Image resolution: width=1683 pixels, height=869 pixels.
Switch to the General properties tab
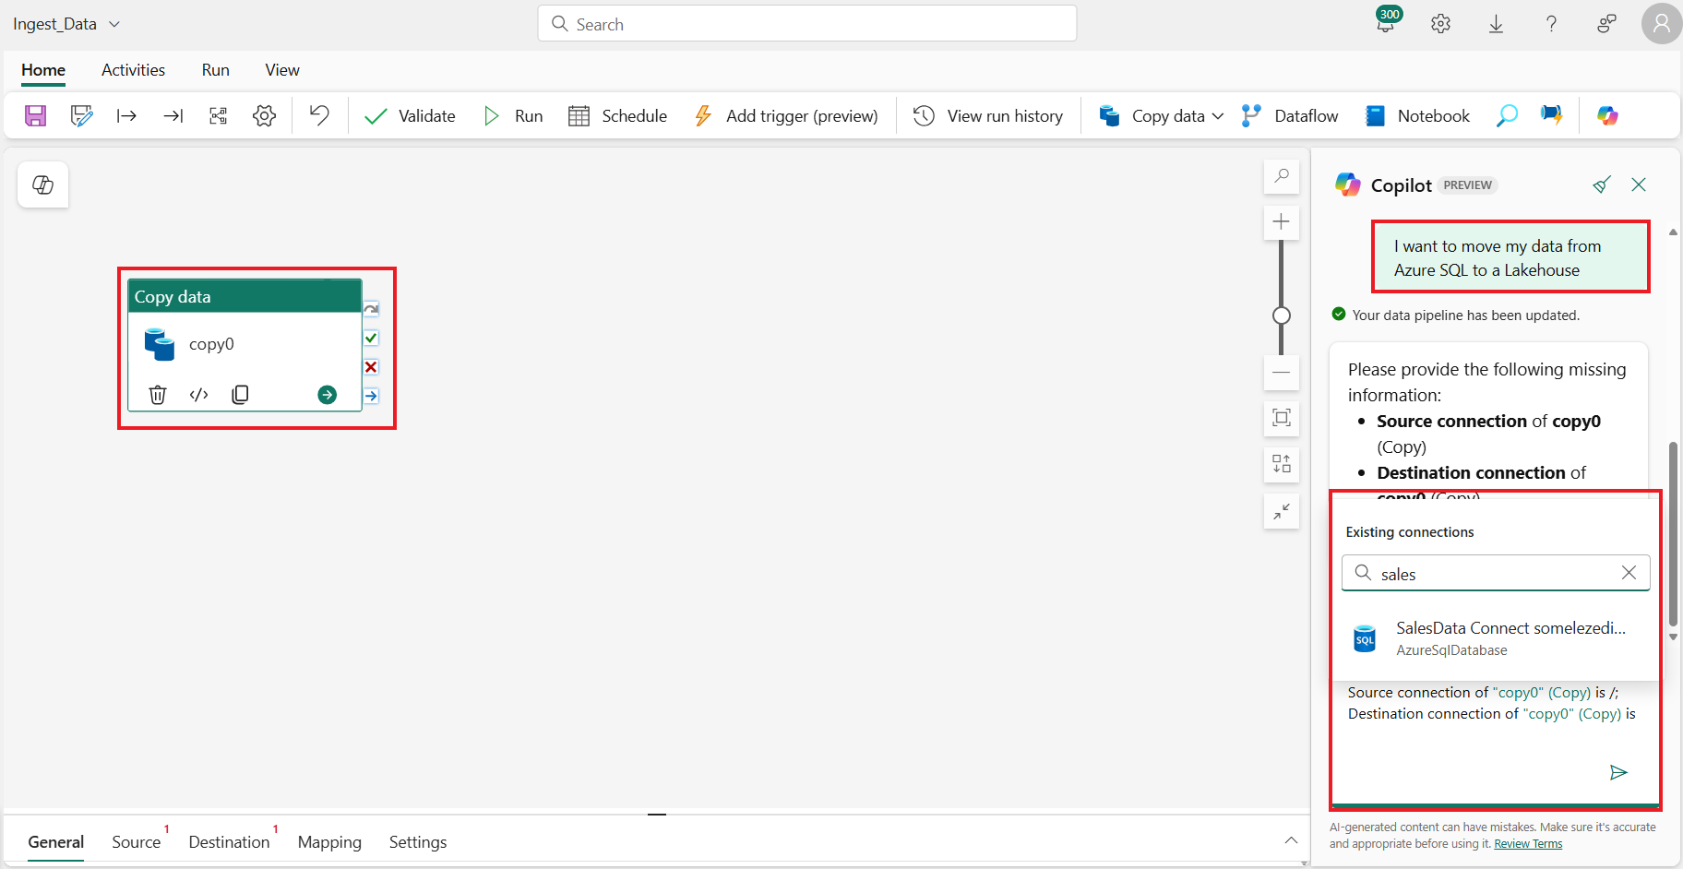coord(55,842)
